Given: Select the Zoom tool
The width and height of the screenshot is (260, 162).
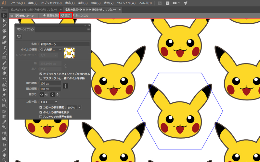Looking at the screenshot, I should [x=4, y=160].
